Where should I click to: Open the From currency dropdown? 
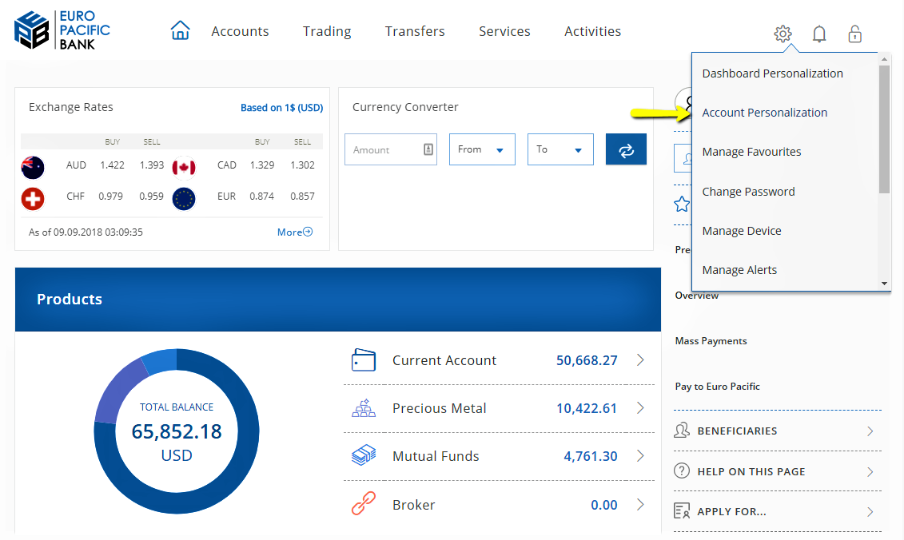point(482,149)
